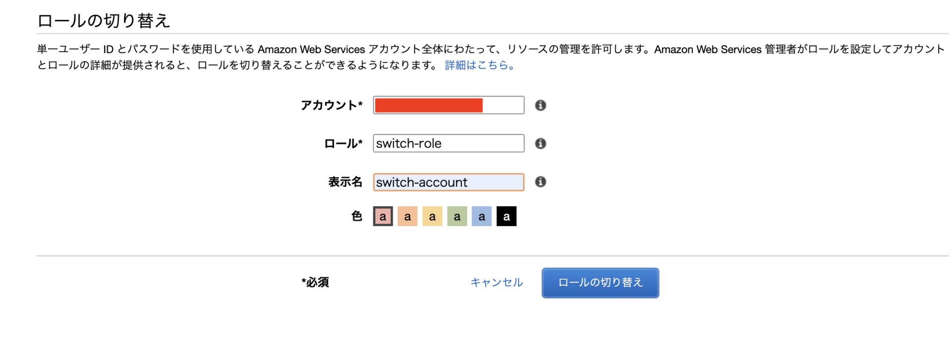Click the アカウント* field label
The height and width of the screenshot is (343, 952).
[332, 105]
